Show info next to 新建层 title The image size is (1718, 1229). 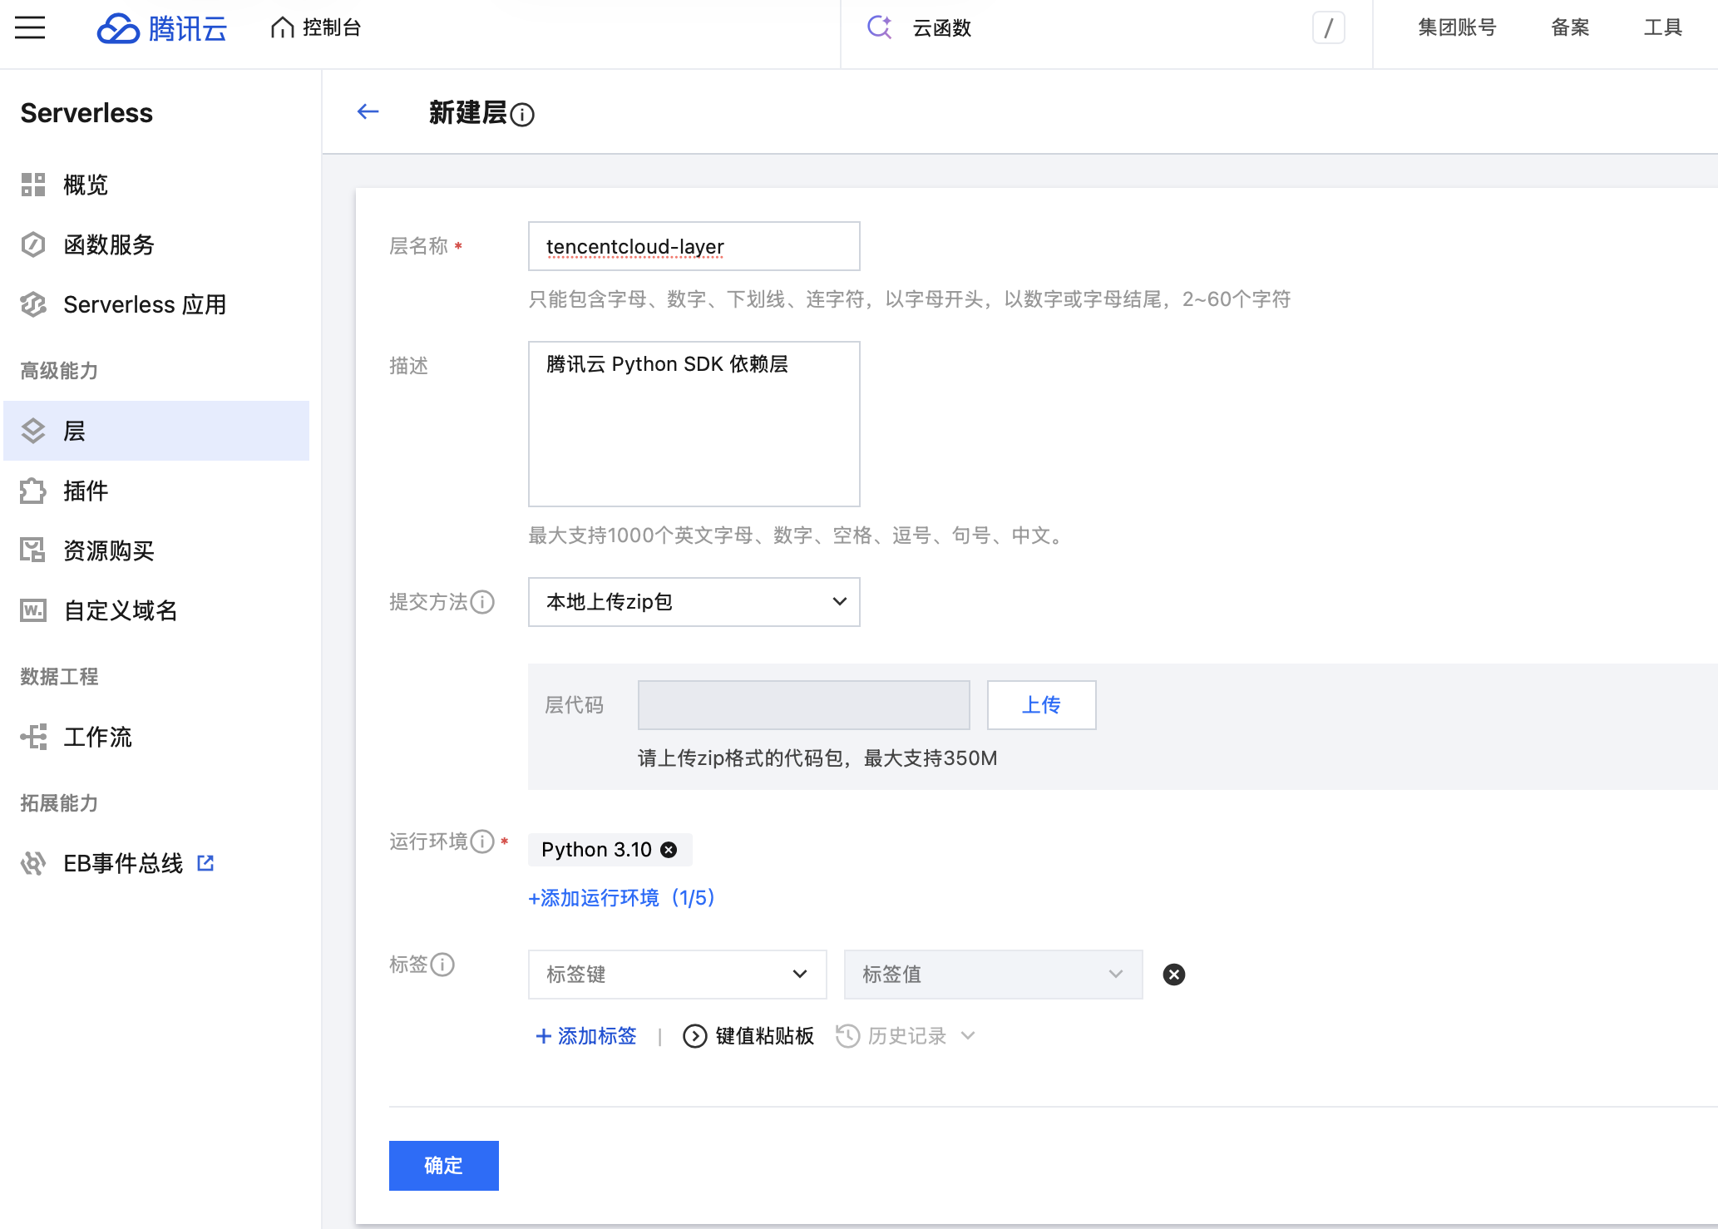(x=522, y=114)
